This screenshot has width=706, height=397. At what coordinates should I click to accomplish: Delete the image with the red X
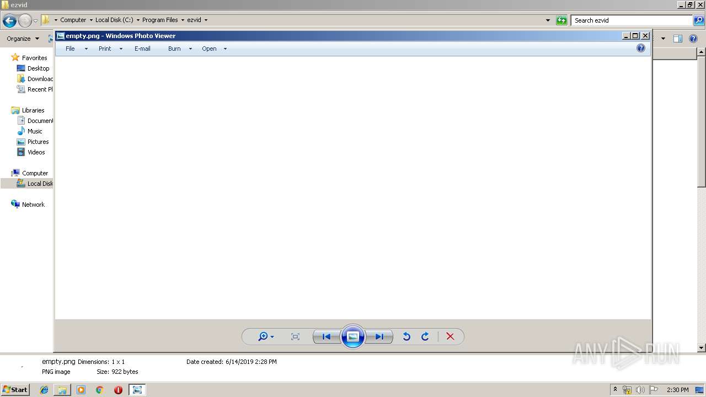click(450, 337)
